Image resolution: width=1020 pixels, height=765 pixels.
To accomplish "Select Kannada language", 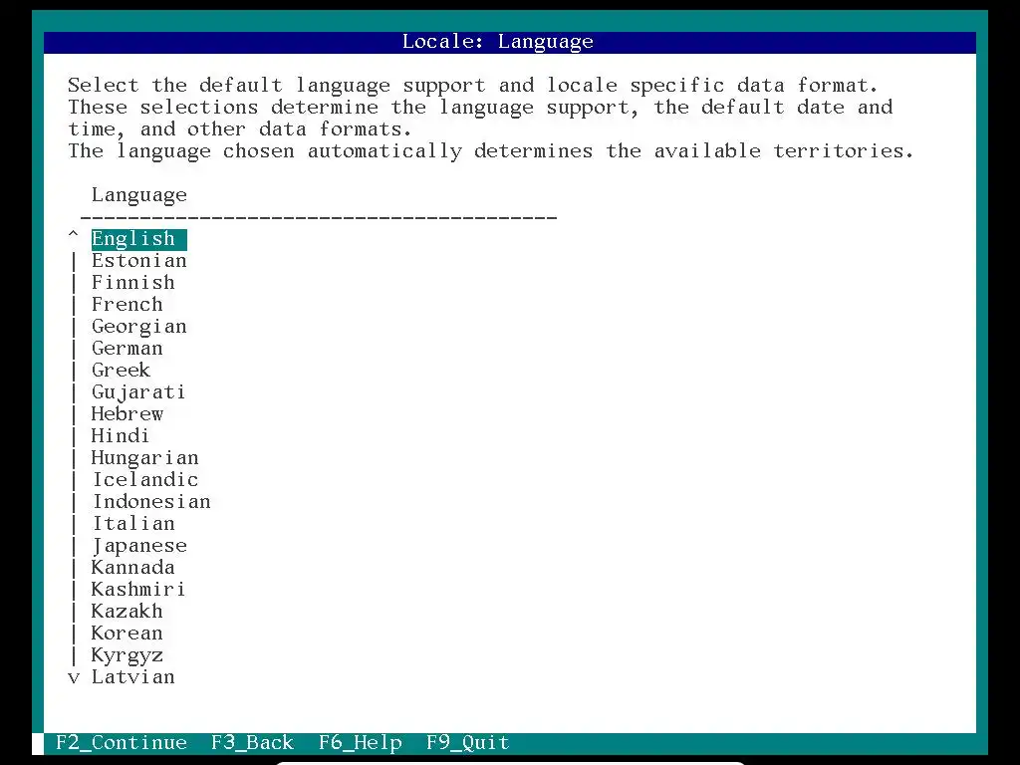I will click(132, 567).
